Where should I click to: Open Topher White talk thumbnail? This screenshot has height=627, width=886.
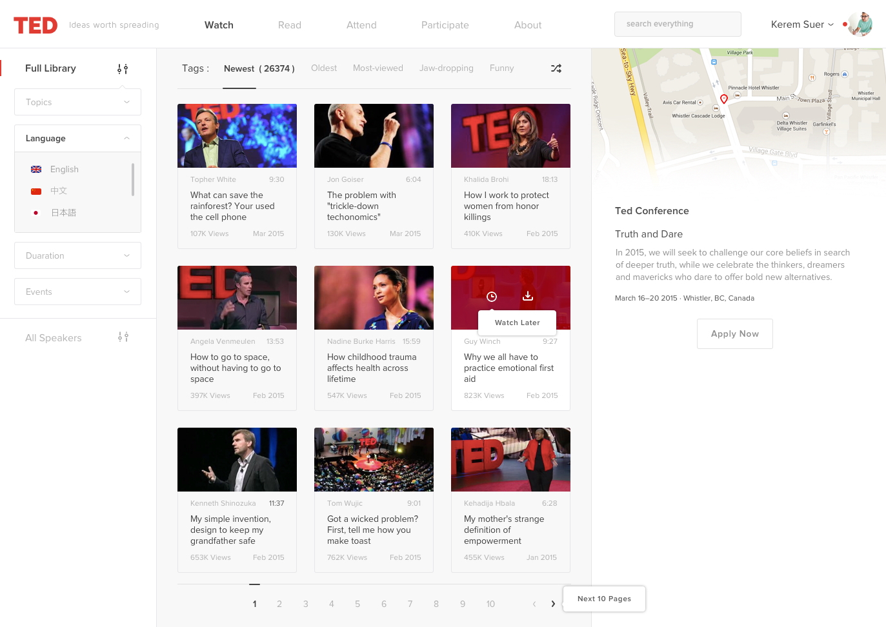(237, 135)
